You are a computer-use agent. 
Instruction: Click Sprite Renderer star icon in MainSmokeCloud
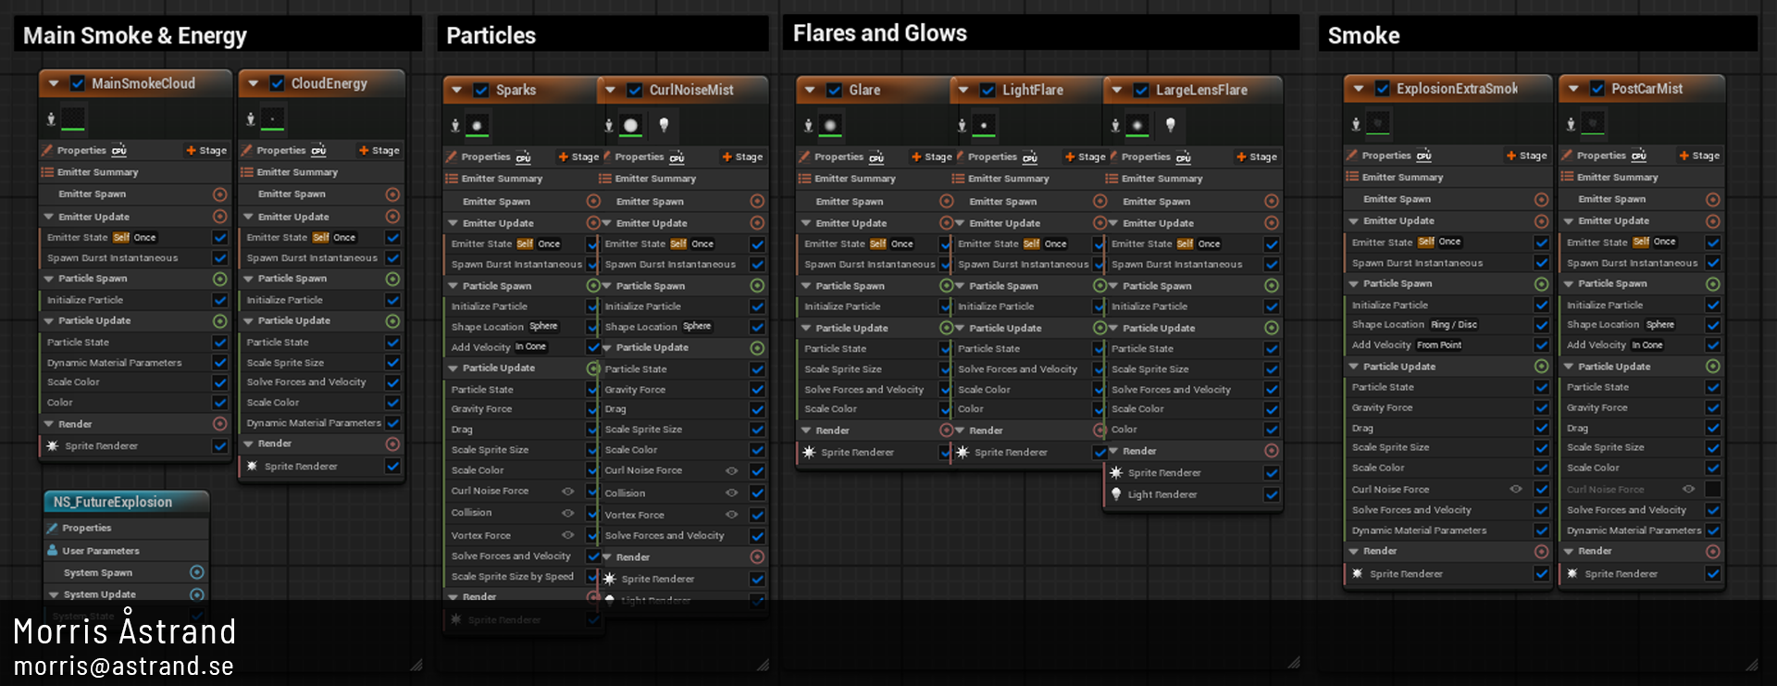53,445
